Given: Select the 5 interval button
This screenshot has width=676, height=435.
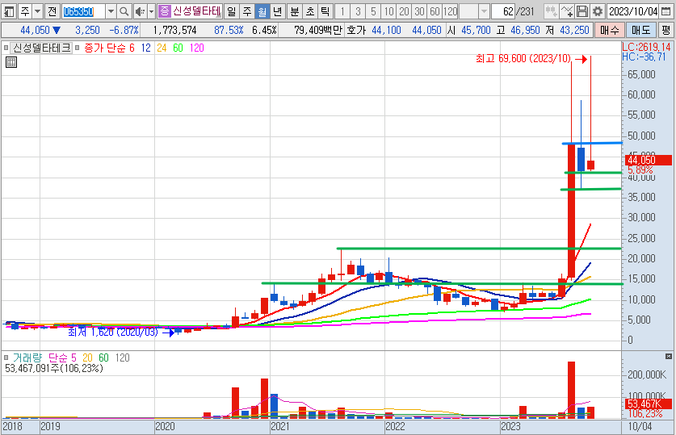Looking at the screenshot, I should click(373, 11).
